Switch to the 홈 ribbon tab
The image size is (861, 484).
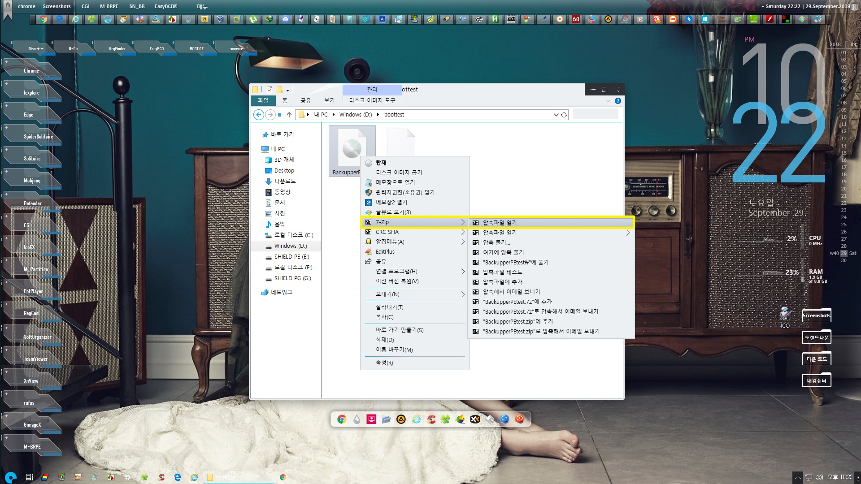(284, 100)
